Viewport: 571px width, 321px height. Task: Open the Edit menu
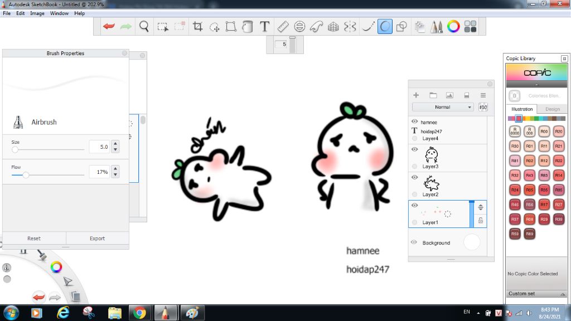tap(21, 13)
